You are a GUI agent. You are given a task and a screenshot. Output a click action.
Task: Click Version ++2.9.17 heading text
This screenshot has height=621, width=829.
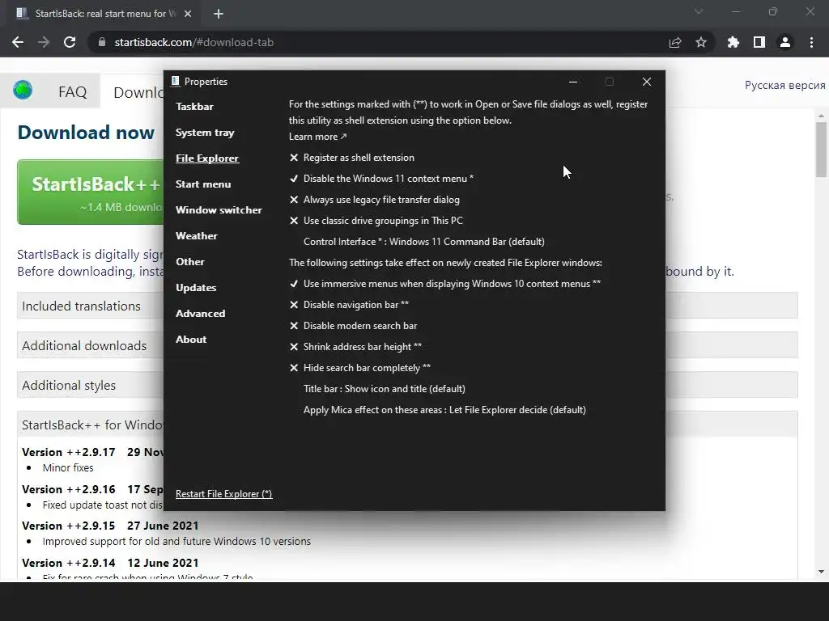point(68,452)
